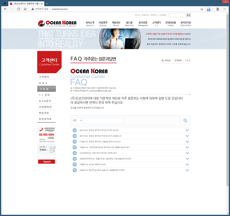
Task: Click the 로그인 login link
Action: tap(137, 15)
